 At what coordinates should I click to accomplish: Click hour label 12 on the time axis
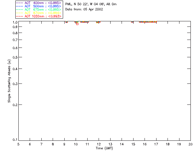(x=99, y=144)
